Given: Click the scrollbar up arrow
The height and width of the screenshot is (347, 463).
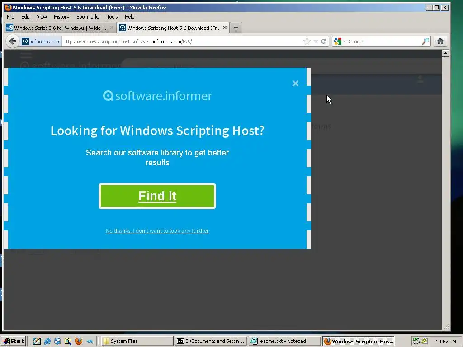Looking at the screenshot, I should pyautogui.click(x=445, y=53).
